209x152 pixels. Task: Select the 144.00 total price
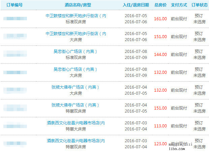click(x=160, y=55)
